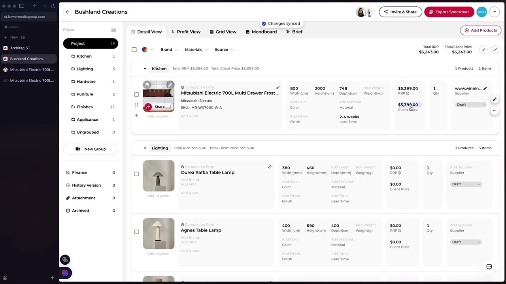Click Export Specsheet button
The image size is (506, 284).
pyautogui.click(x=449, y=12)
